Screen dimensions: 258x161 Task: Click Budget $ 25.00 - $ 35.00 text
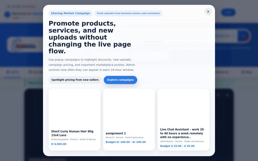point(177,146)
